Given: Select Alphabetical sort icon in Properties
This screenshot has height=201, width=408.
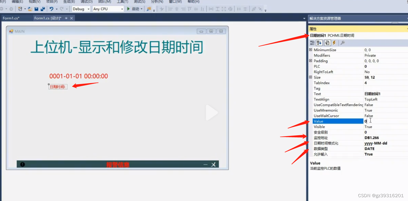Looking at the screenshot, I should click(319, 43).
